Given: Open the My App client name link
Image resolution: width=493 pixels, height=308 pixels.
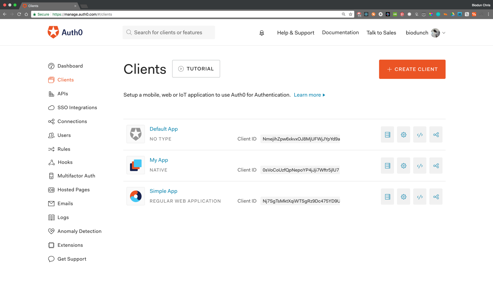Looking at the screenshot, I should pos(159,160).
